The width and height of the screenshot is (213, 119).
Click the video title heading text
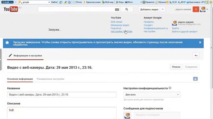pyautogui.click(x=50, y=67)
